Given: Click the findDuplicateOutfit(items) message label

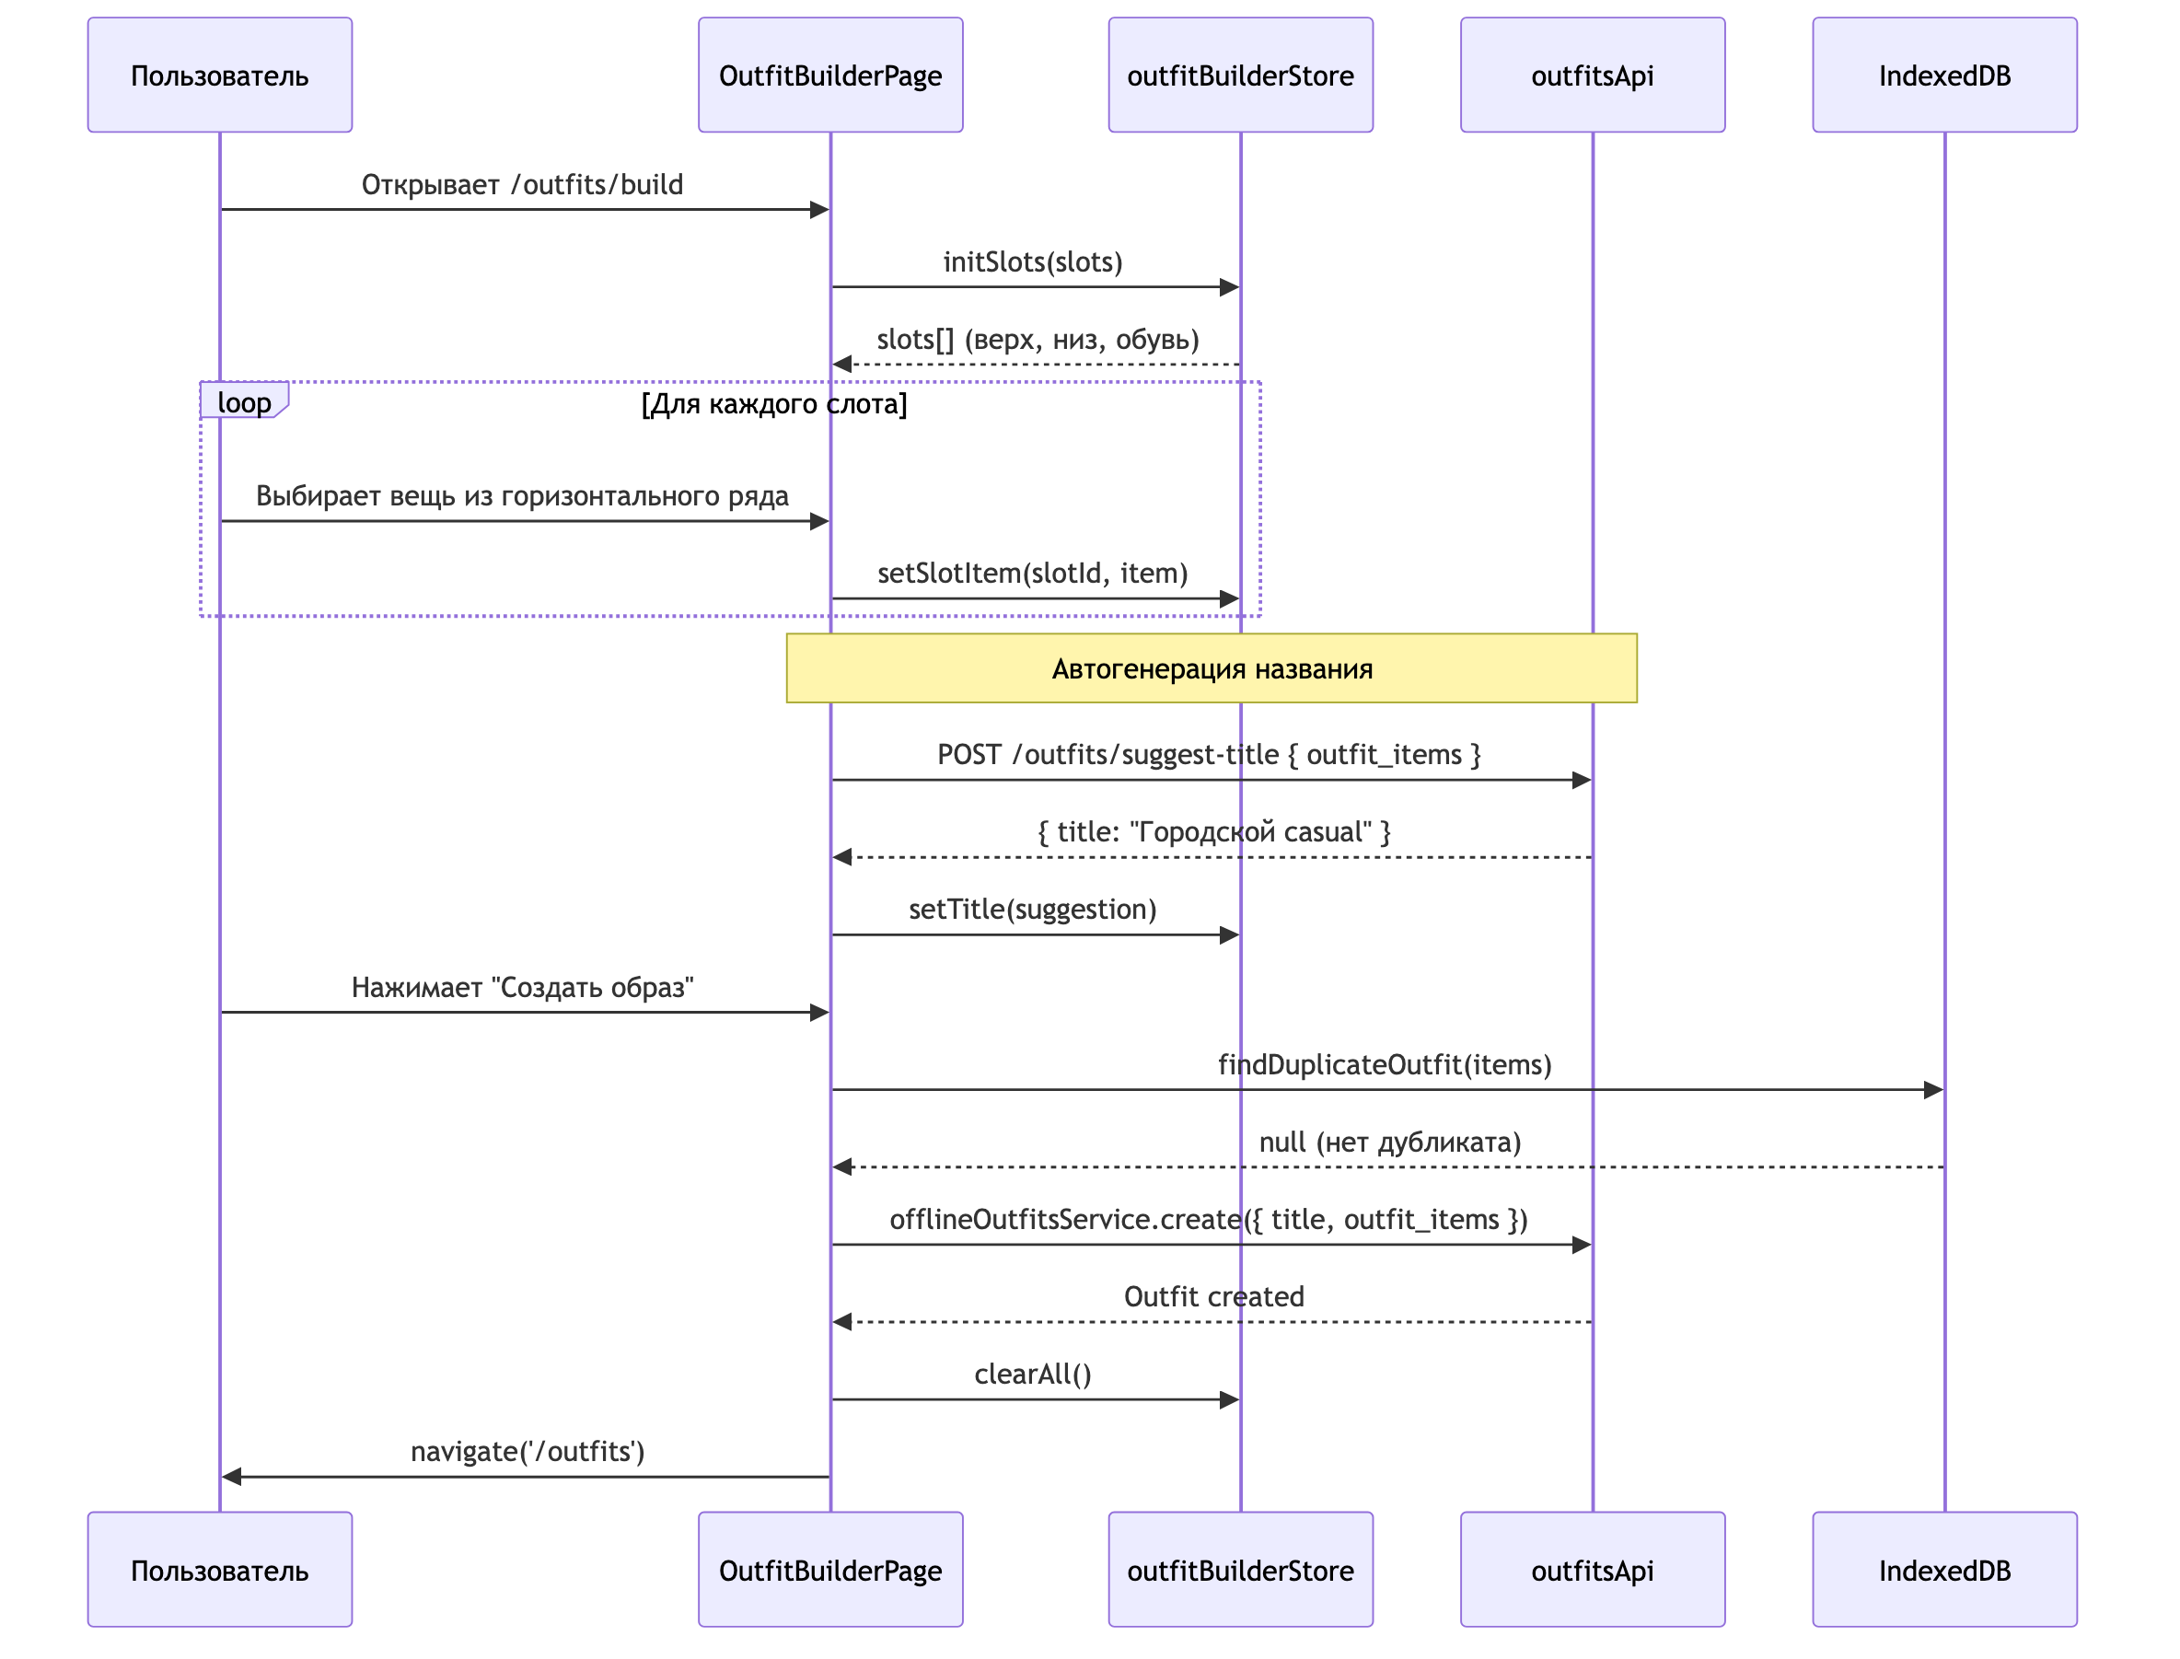Looking at the screenshot, I should pos(1384,1064).
